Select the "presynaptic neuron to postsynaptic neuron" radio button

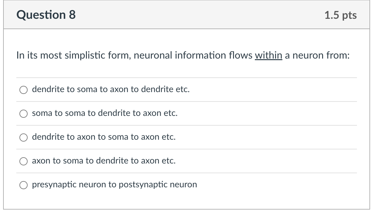(24, 185)
